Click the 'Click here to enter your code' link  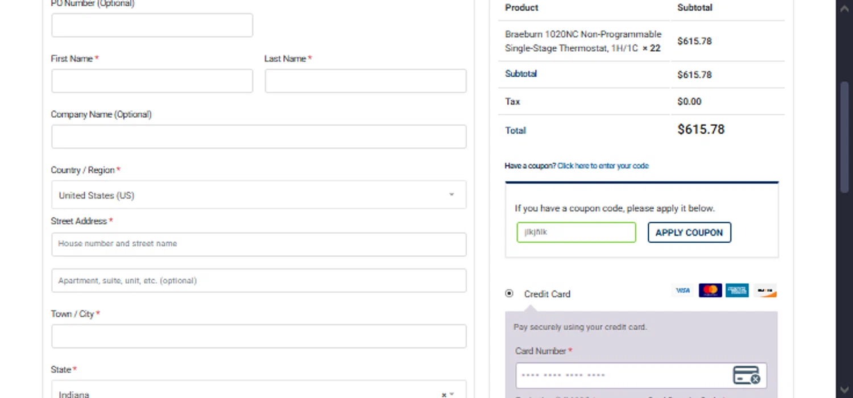coord(603,166)
